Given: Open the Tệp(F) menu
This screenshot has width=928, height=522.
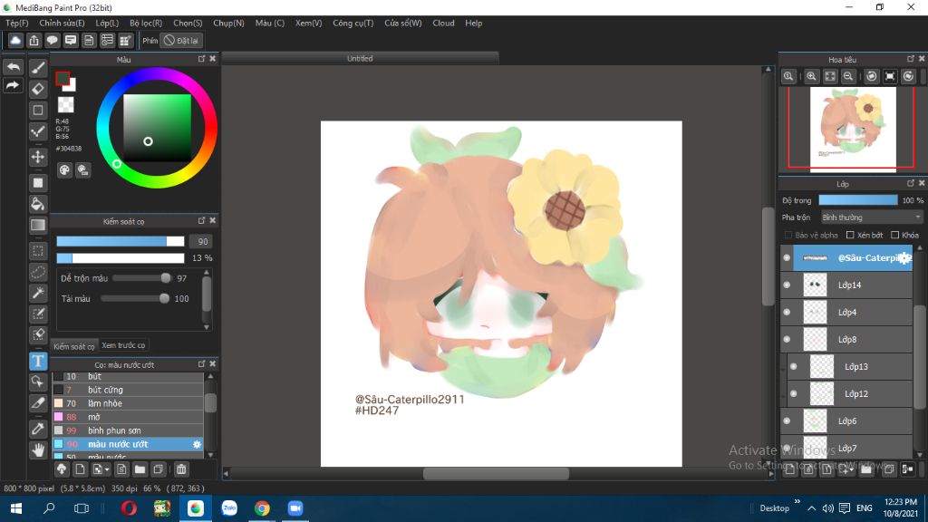Looking at the screenshot, I should coord(17,23).
